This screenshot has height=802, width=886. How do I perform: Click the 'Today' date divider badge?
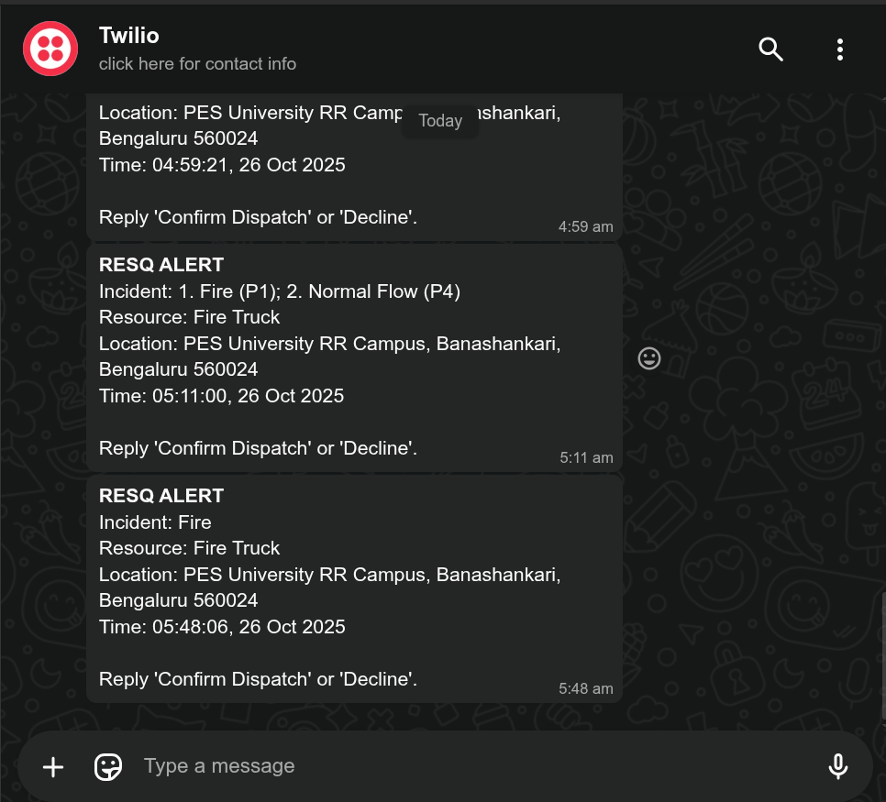[x=440, y=120]
